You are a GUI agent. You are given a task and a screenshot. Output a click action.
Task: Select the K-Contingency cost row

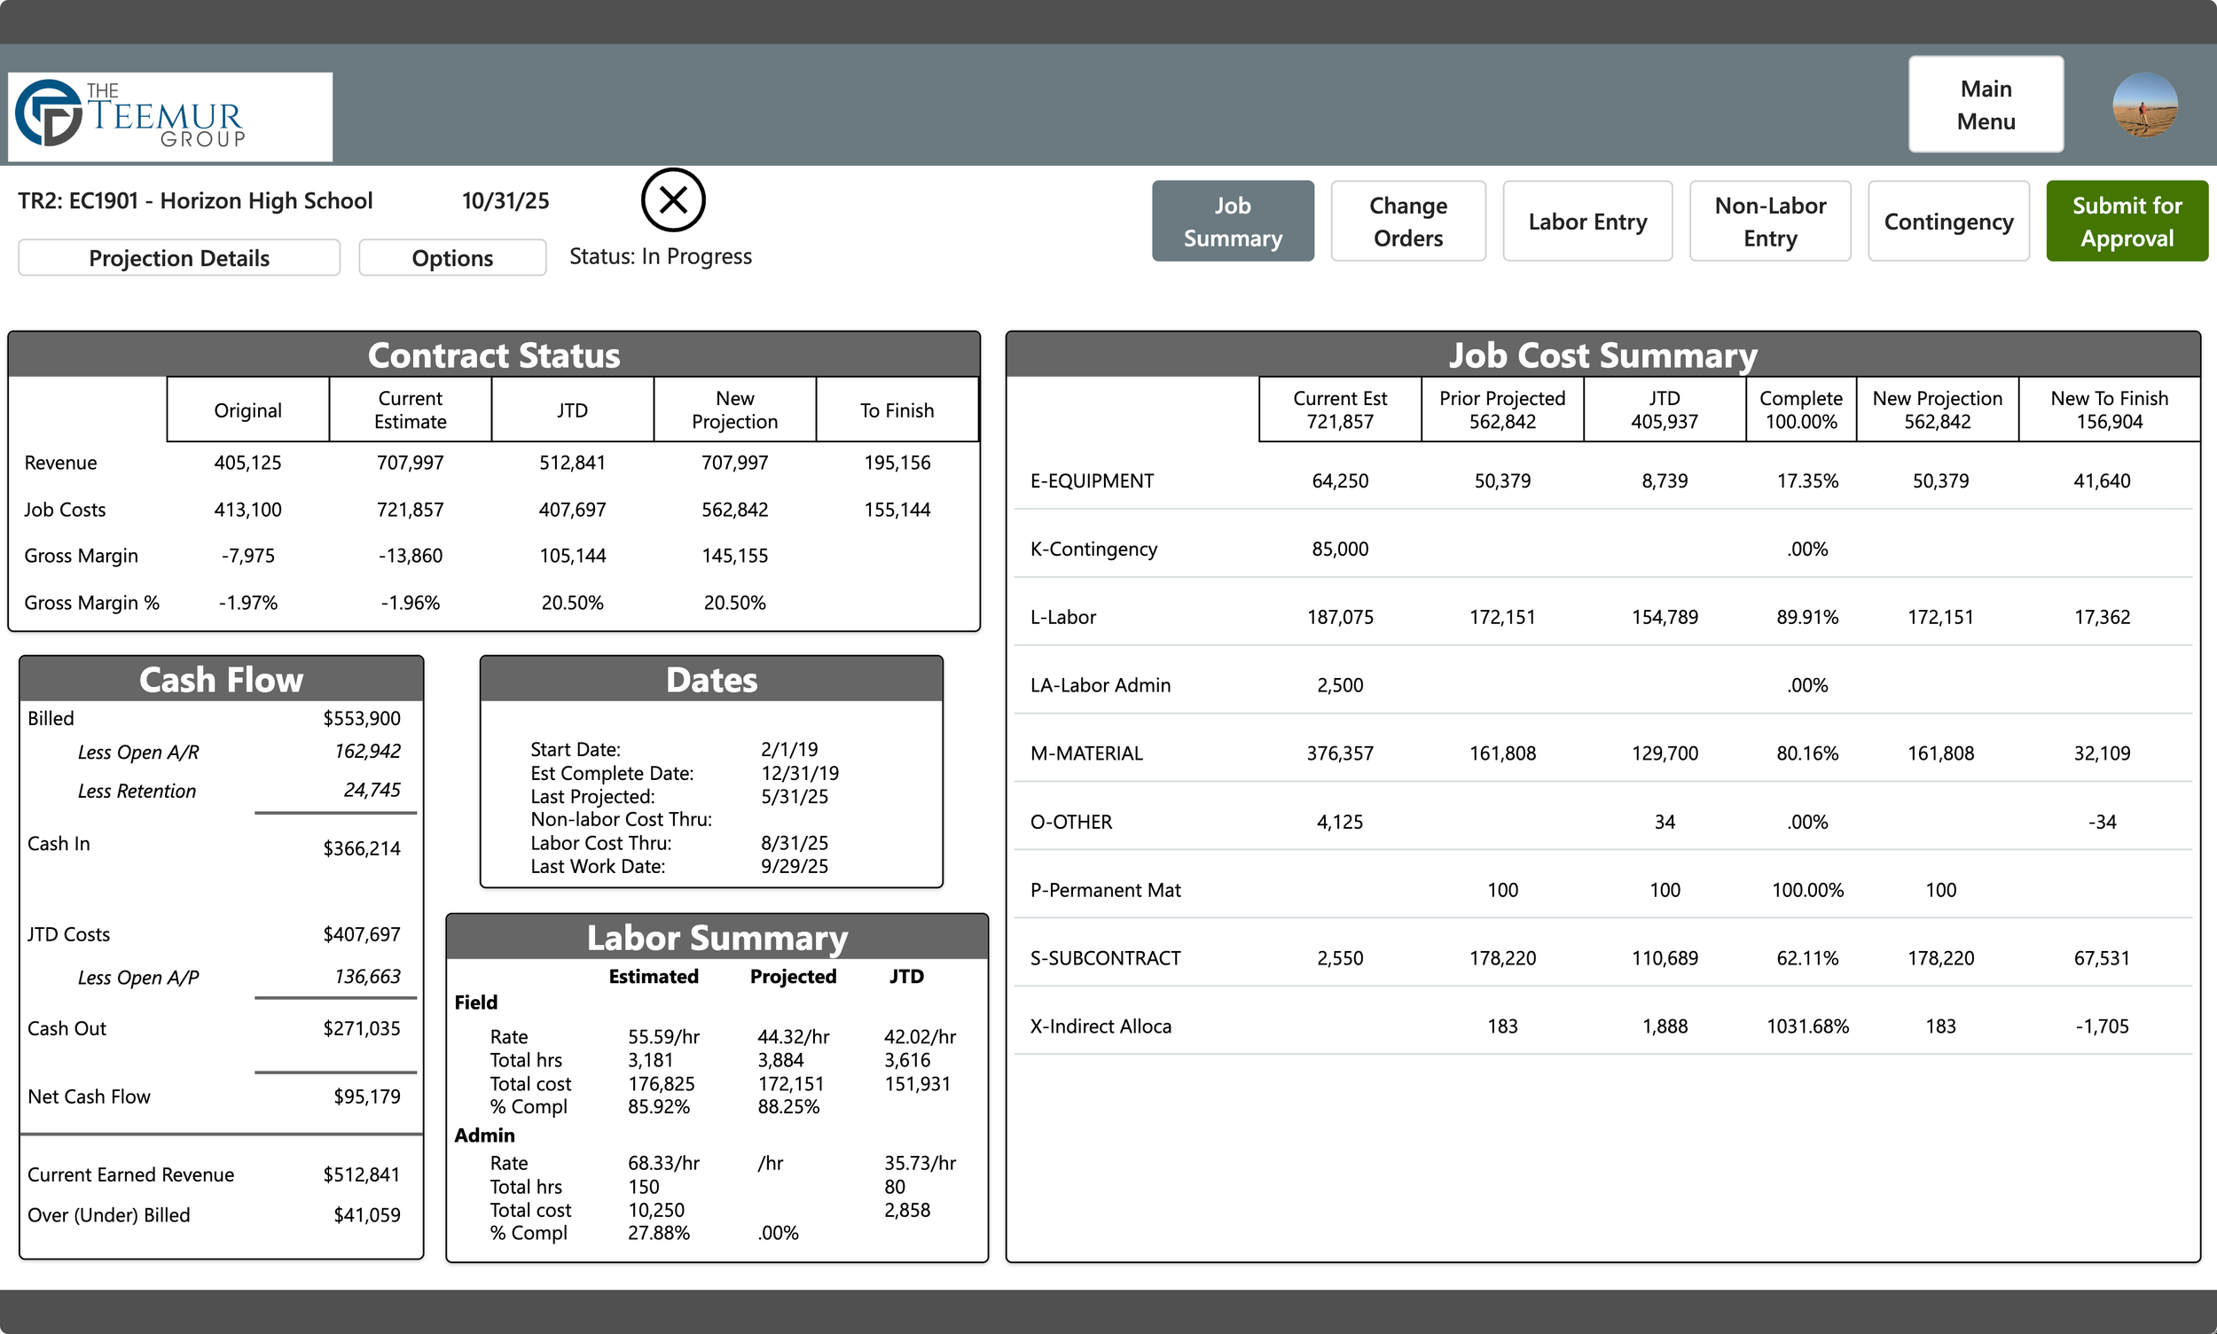(x=1093, y=550)
